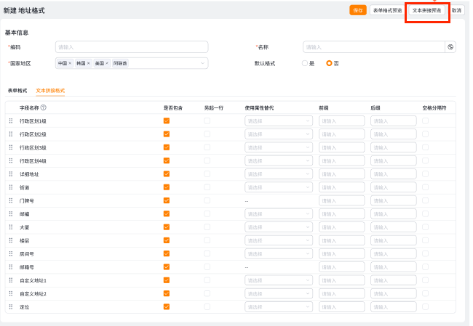
Task: Click the help icon beside 字段名称
Action: [44, 107]
